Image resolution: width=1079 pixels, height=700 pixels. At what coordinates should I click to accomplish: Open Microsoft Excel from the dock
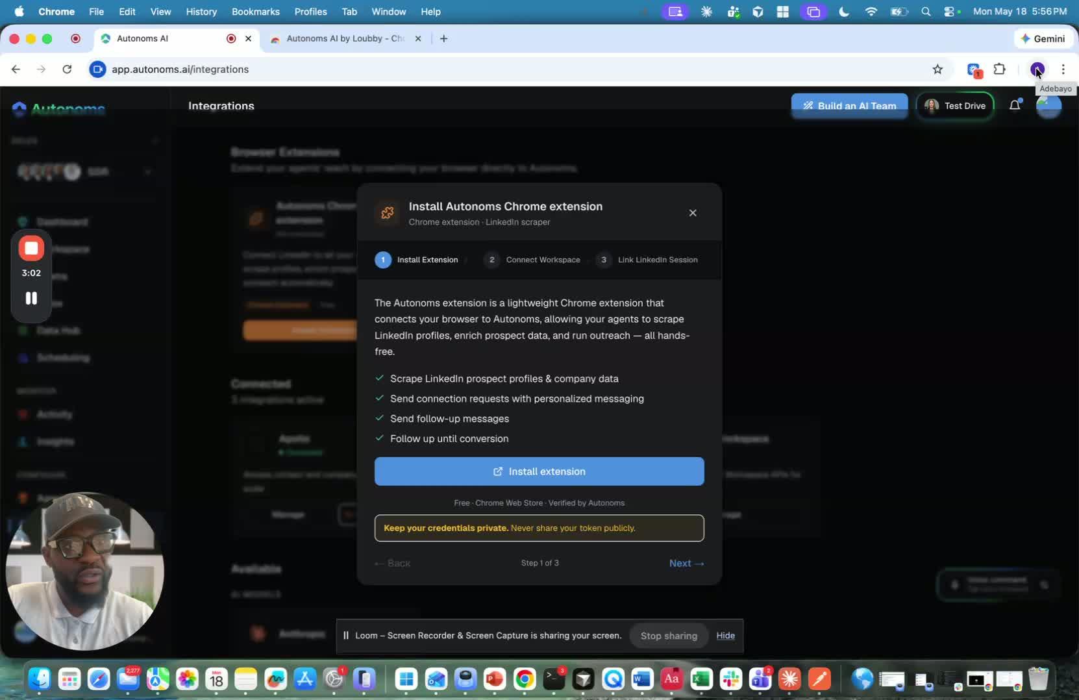tap(701, 679)
